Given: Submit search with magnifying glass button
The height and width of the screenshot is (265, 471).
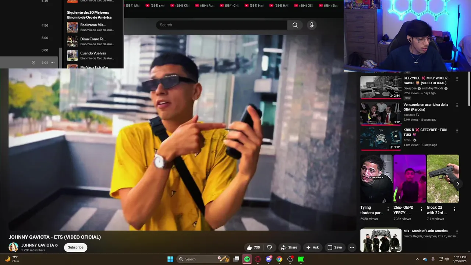Looking at the screenshot, I should click(295, 25).
